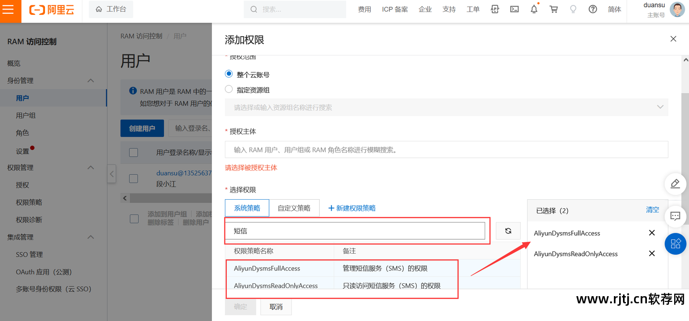This screenshot has height=321, width=689.
Task: Open the Cloud Shell terminal icon
Action: click(514, 9)
